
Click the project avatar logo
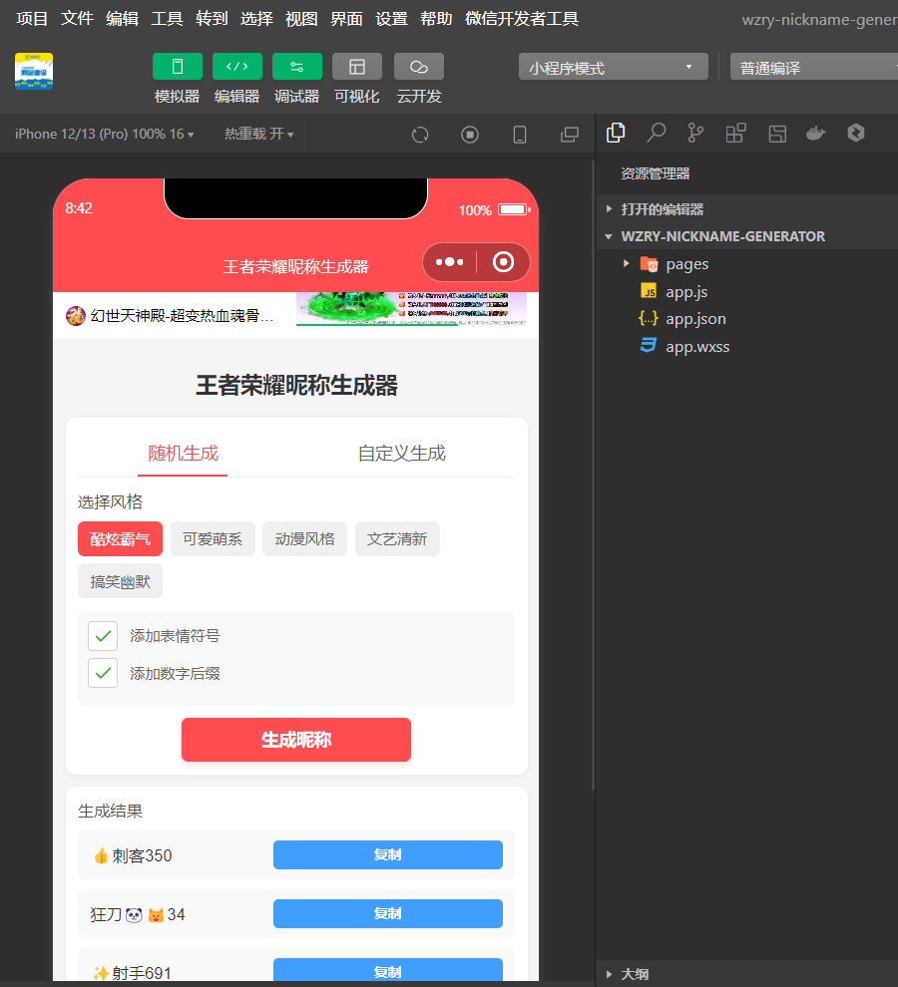tap(34, 71)
